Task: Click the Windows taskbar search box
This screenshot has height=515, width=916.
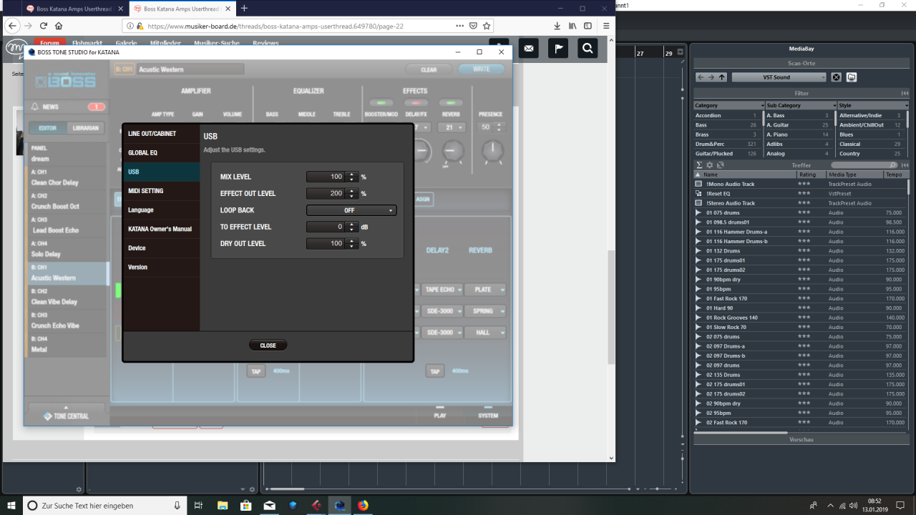Action: (104, 505)
